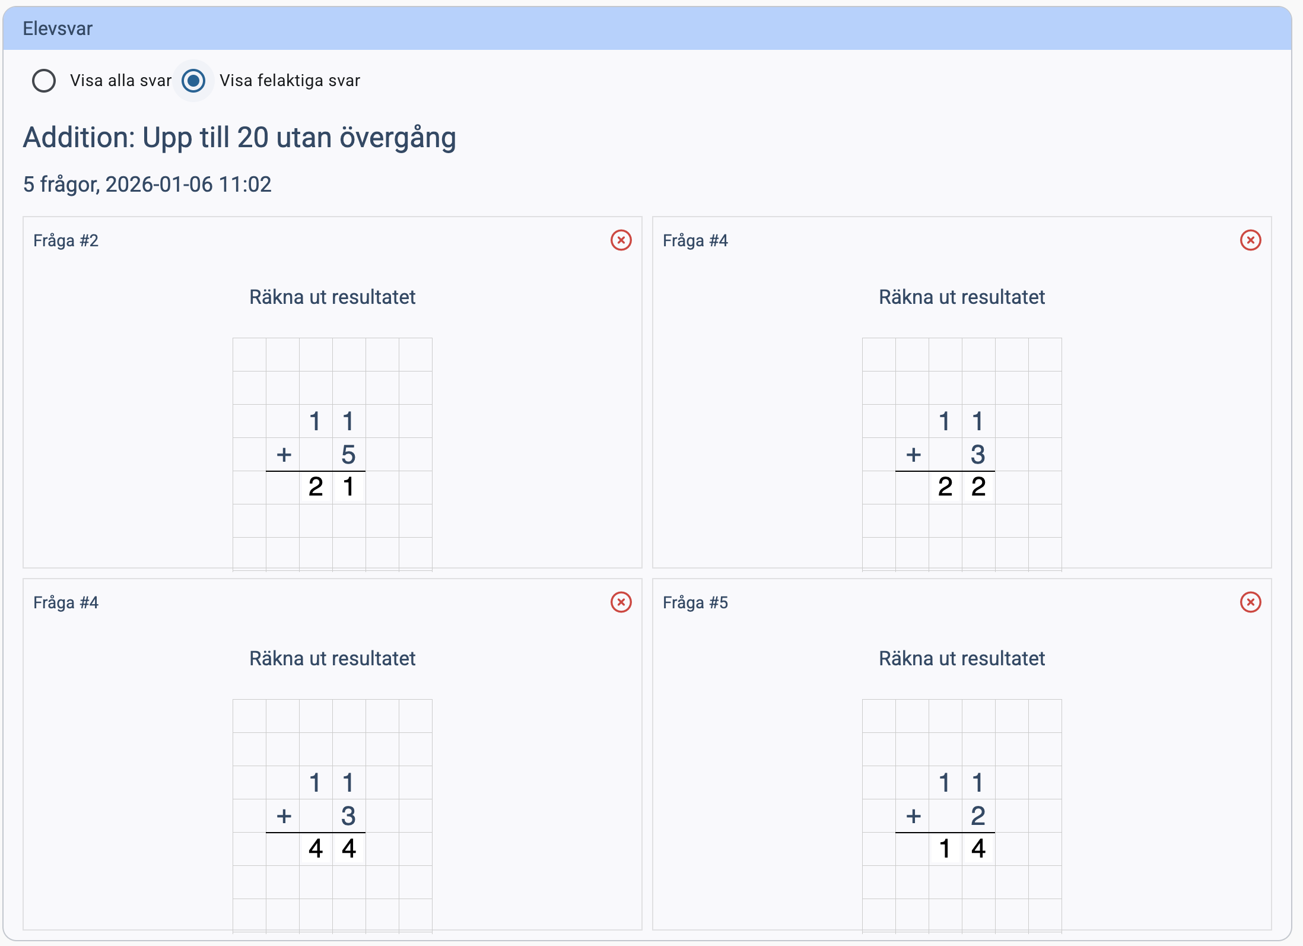Click the ones answer cell '4' in Fråga #5
The image size is (1303, 946).
[978, 849]
